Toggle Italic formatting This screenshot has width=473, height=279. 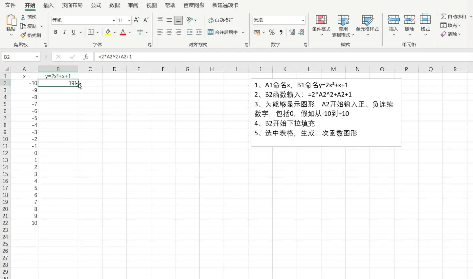point(64,32)
